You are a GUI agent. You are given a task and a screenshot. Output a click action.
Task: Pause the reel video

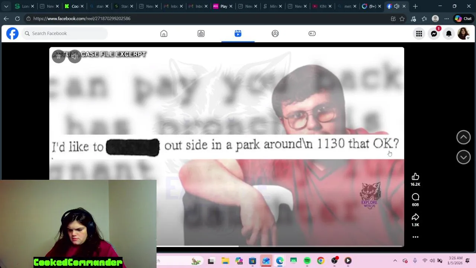point(58,56)
